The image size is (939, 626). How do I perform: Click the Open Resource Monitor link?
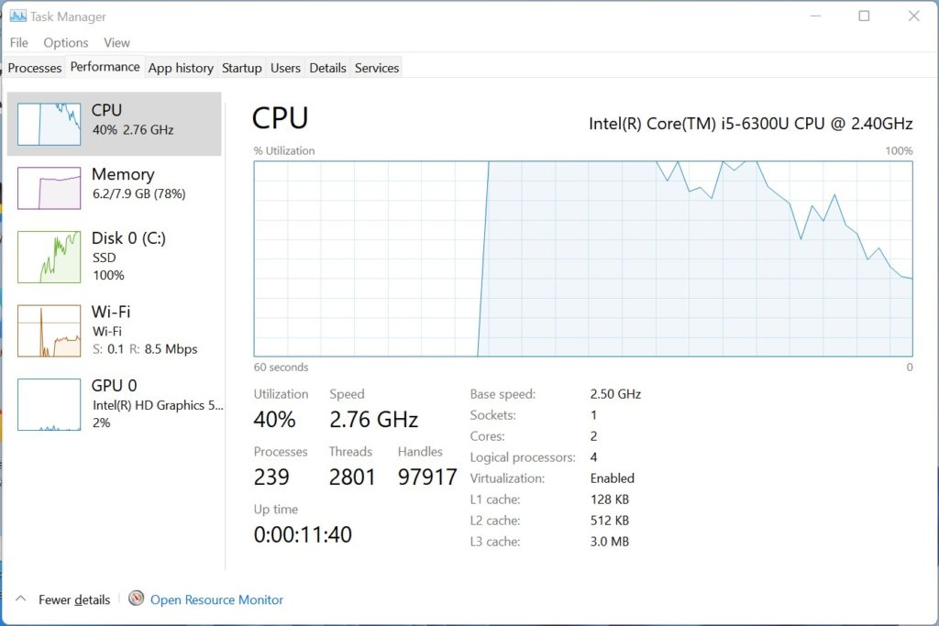[216, 599]
